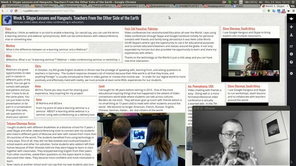Open Janet's post about 48 years teaching
296x166 pixels.
click(x=141, y=98)
